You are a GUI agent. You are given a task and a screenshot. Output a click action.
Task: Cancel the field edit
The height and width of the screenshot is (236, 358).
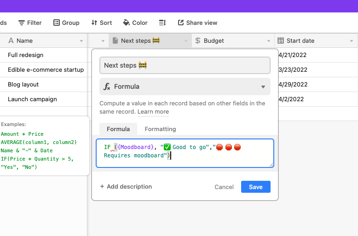(224, 187)
